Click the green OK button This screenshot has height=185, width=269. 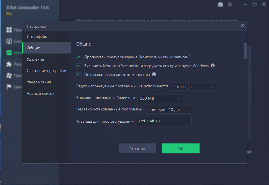[x=181, y=149]
